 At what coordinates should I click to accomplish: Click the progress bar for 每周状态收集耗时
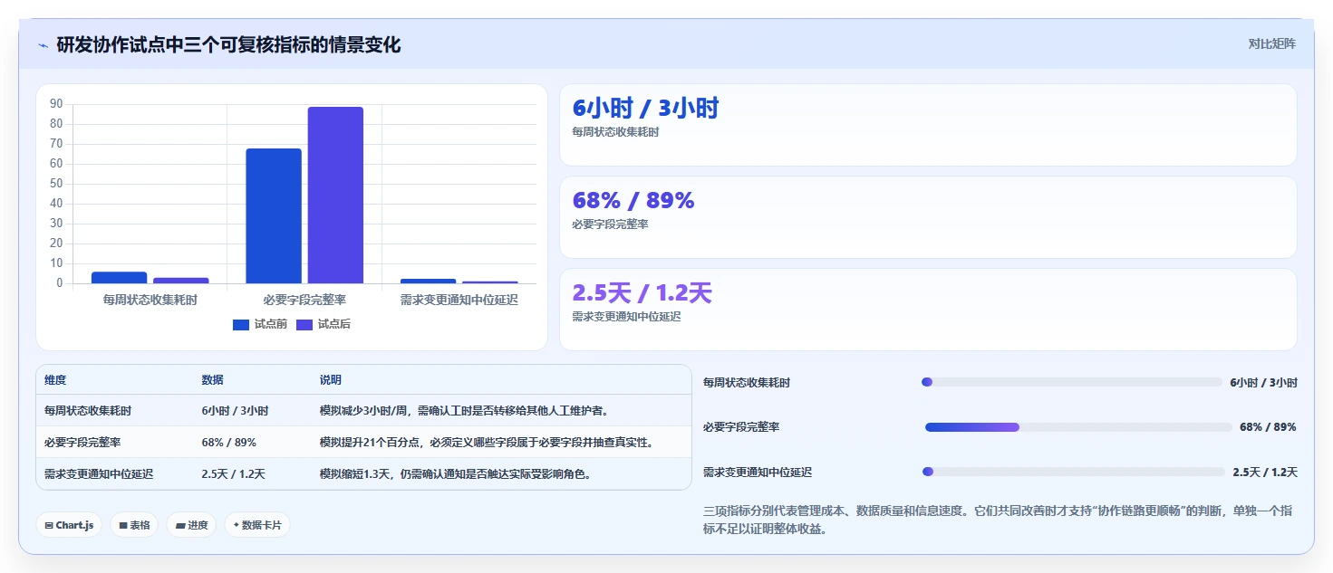point(1072,382)
